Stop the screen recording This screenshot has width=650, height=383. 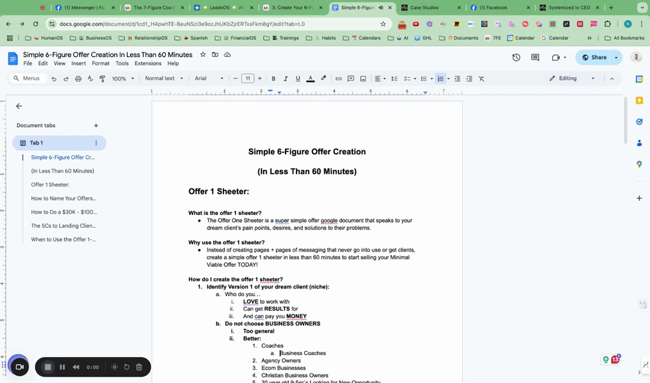pyautogui.click(x=48, y=367)
